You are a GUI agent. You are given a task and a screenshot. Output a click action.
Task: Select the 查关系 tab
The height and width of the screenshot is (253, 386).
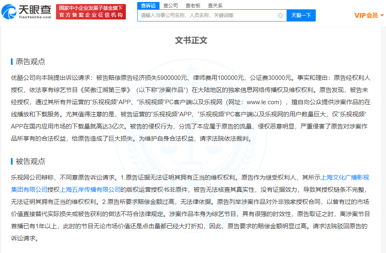(x=215, y=5)
